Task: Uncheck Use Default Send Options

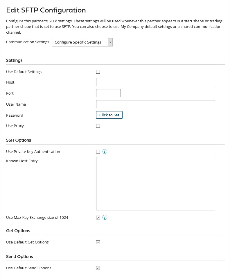Action: coord(98,268)
